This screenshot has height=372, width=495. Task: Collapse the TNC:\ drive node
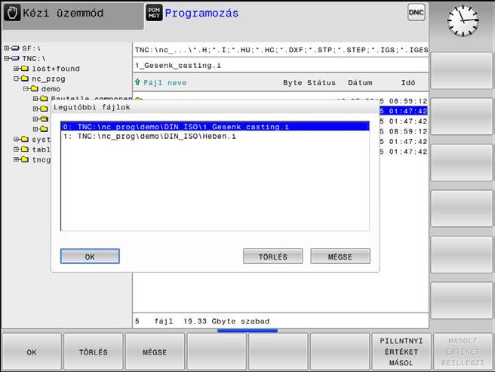(x=7, y=58)
